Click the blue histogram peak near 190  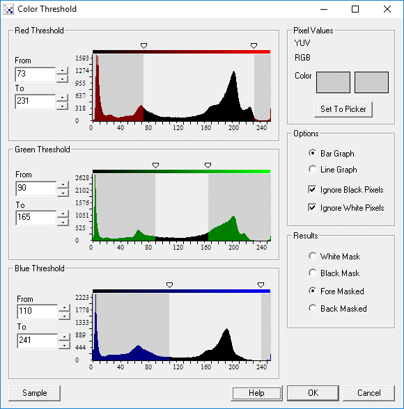(x=226, y=344)
